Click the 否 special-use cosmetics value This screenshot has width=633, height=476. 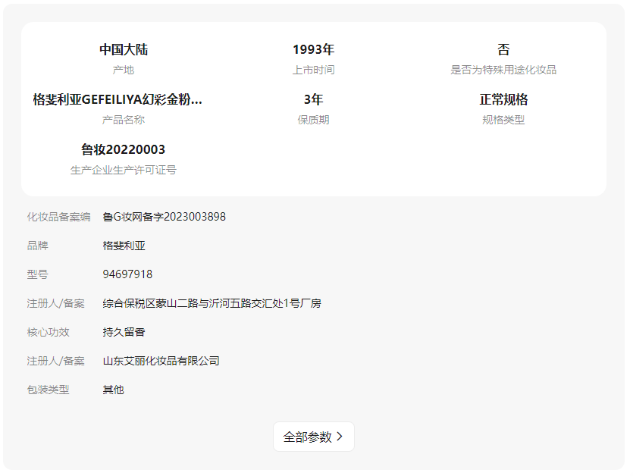(x=503, y=49)
